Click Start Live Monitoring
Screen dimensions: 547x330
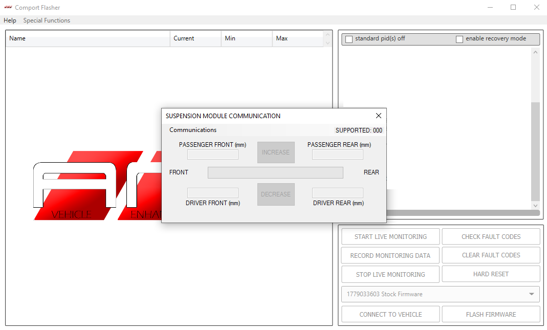coord(390,237)
